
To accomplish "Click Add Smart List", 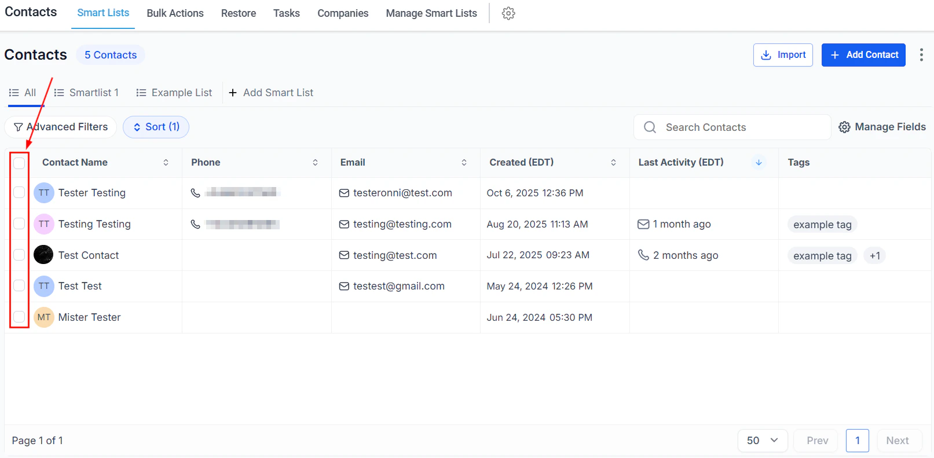I will click(x=271, y=93).
